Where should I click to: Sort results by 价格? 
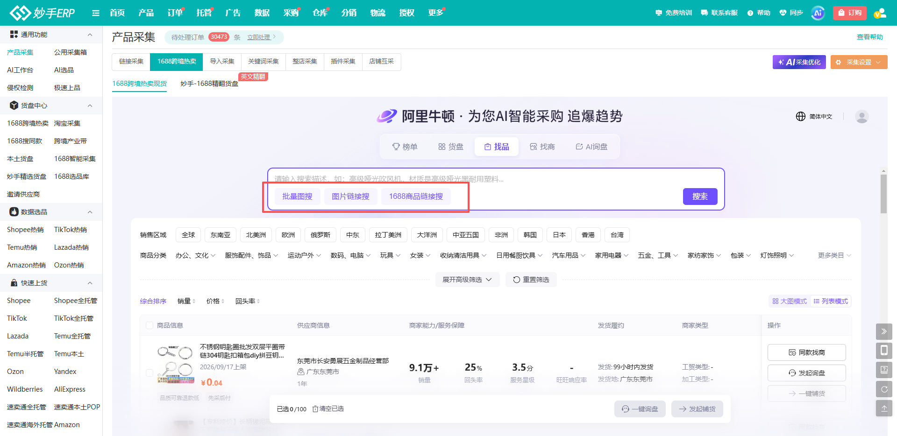pyautogui.click(x=215, y=301)
